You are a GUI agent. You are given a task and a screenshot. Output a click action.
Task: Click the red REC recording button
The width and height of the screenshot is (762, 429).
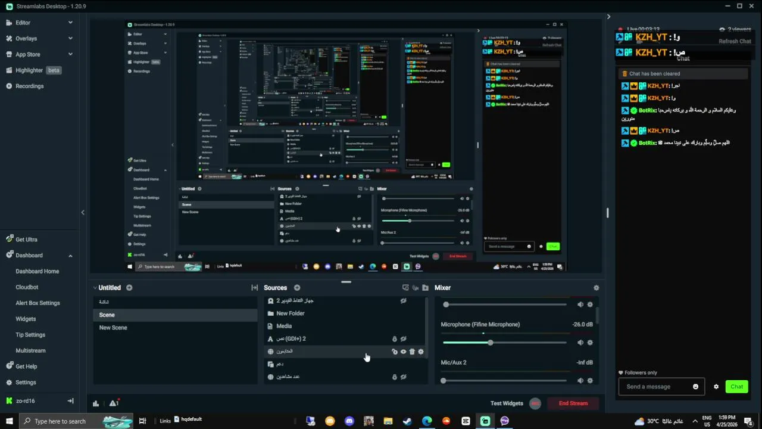535,403
